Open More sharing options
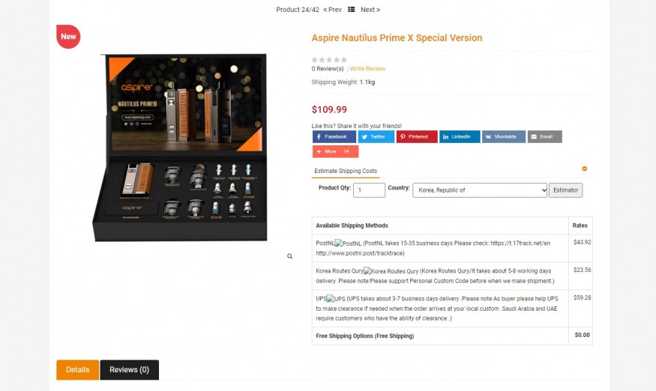This screenshot has height=391, width=656. 335,151
